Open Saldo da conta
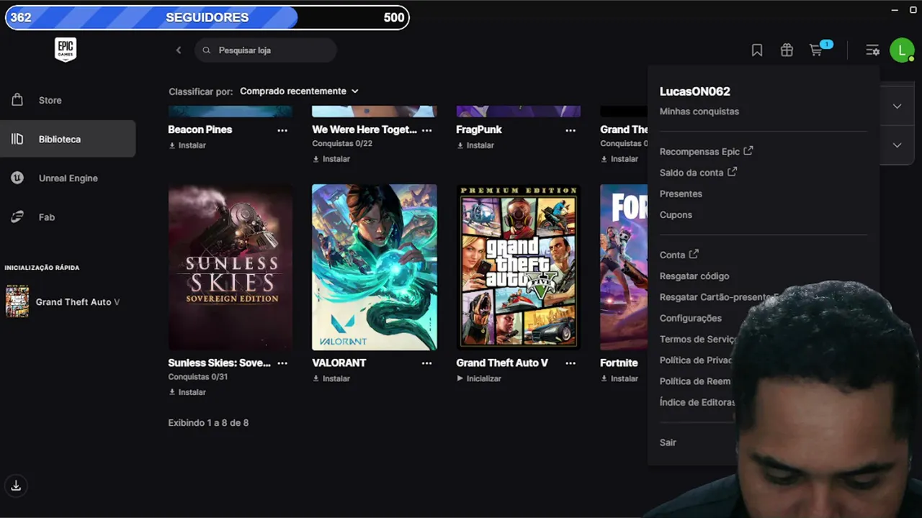 click(x=698, y=173)
